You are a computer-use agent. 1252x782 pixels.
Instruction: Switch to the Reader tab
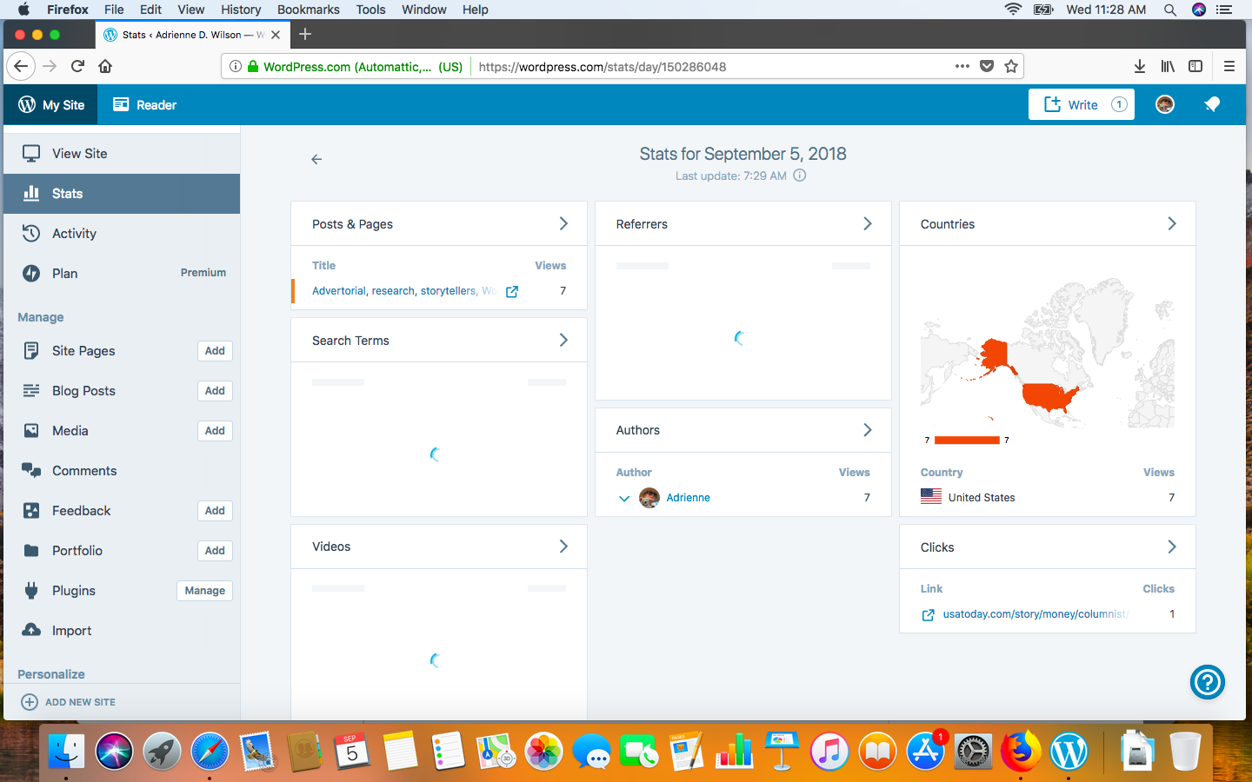144,104
